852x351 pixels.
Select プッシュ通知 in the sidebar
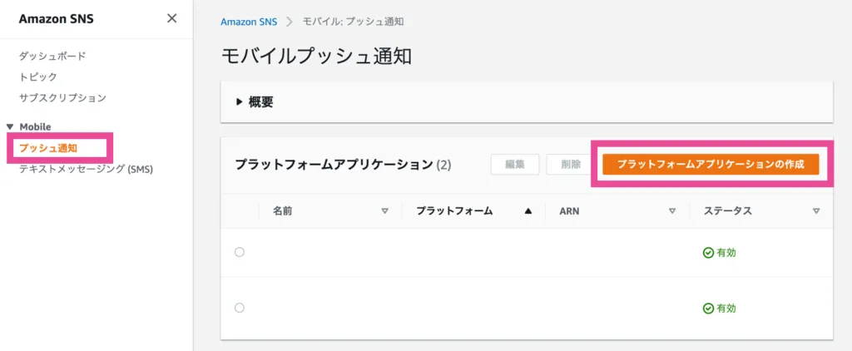[48, 148]
